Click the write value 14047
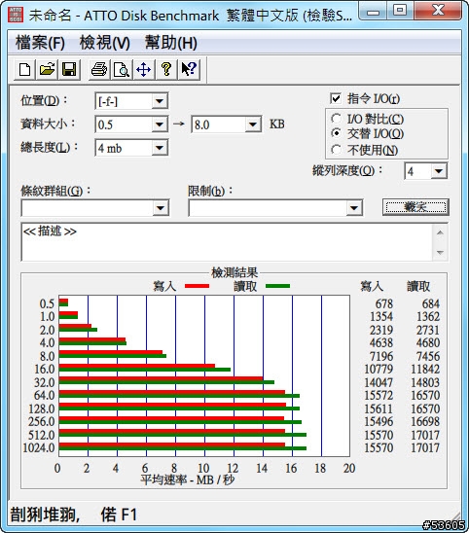 pos(379,382)
